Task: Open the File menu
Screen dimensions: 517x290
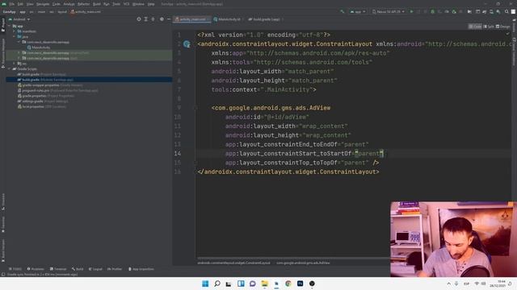Action: pos(12,4)
